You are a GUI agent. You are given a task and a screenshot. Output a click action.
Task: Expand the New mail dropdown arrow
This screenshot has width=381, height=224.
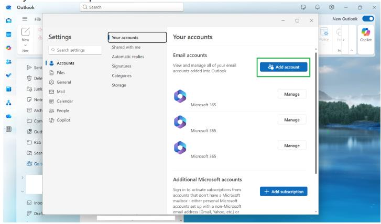click(x=25, y=45)
